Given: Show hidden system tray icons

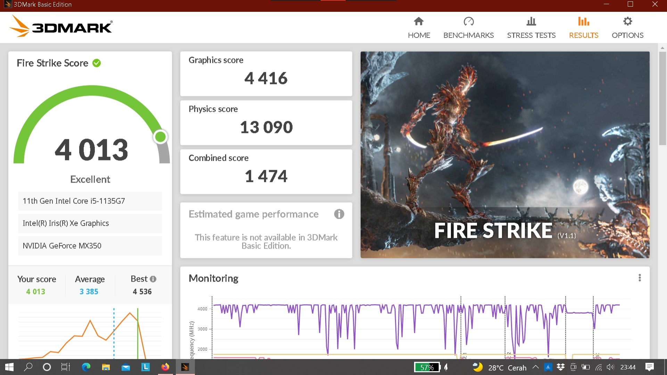Looking at the screenshot, I should coord(536,367).
